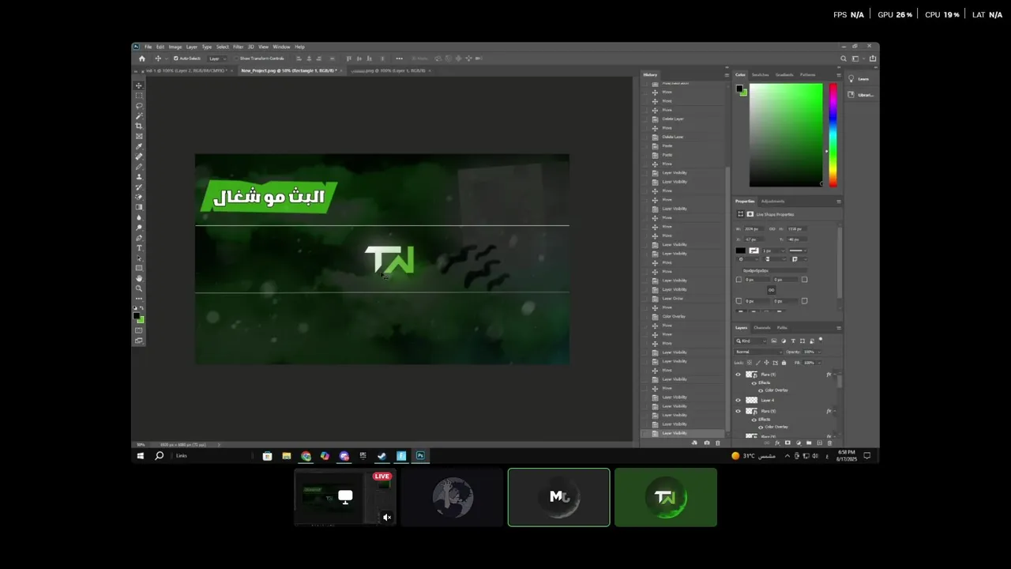Select the Magic Wand tool
Image resolution: width=1011 pixels, height=569 pixels.
[x=139, y=116]
